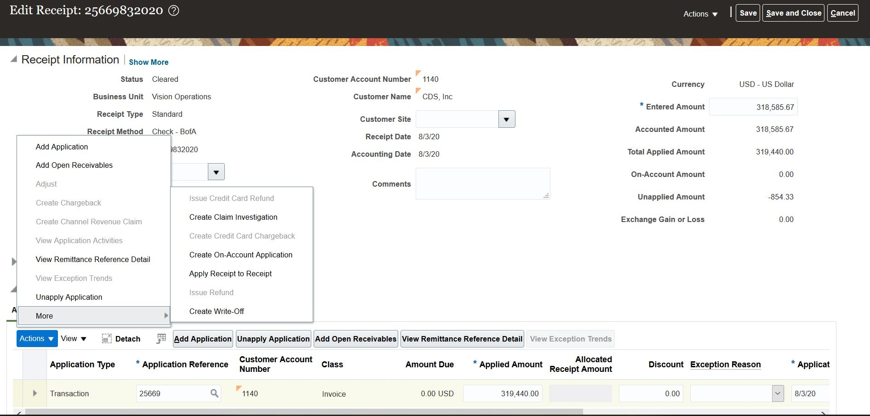Open the Exception Reason dropdown
This screenshot has height=416, width=870.
[778, 393]
